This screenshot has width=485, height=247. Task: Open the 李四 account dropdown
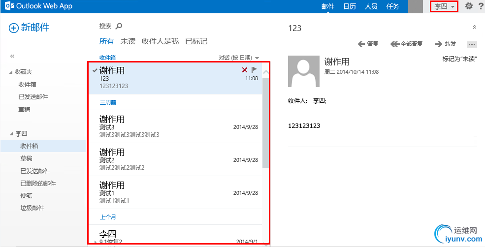[x=444, y=6]
